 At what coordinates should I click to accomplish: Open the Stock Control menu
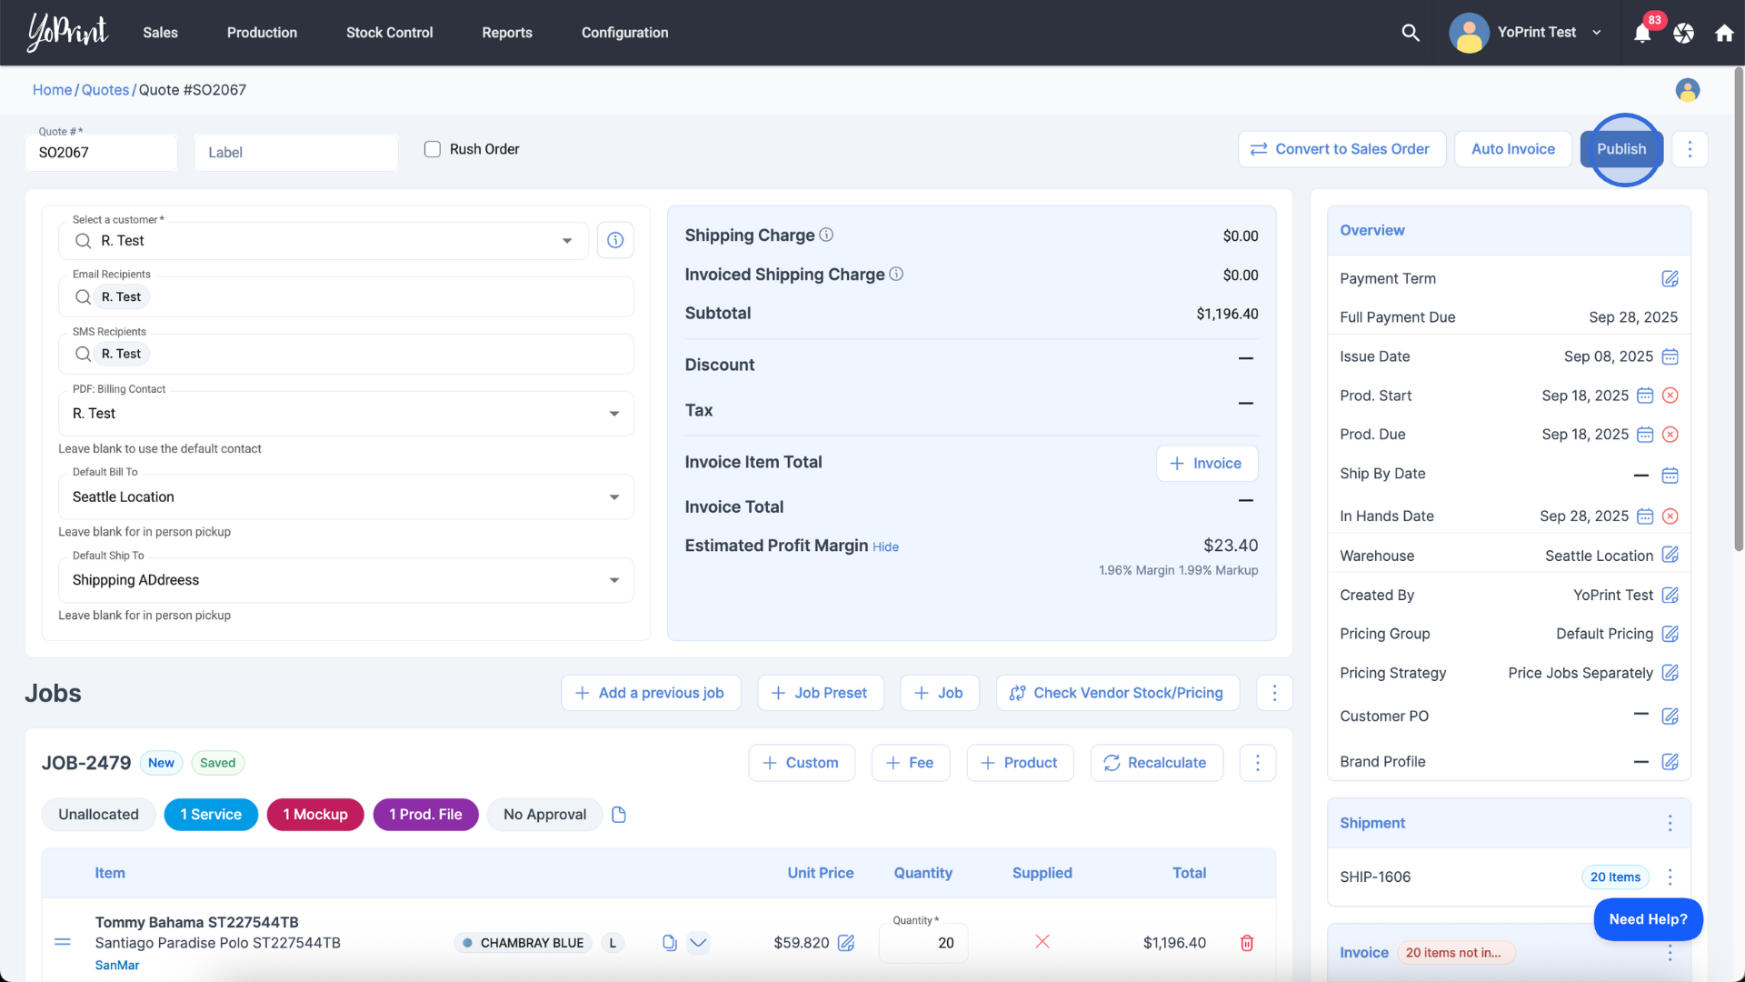tap(389, 33)
